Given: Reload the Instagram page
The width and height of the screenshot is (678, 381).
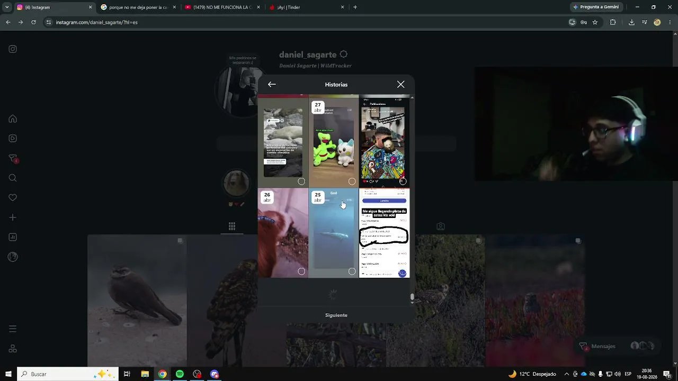Looking at the screenshot, I should (x=33, y=22).
